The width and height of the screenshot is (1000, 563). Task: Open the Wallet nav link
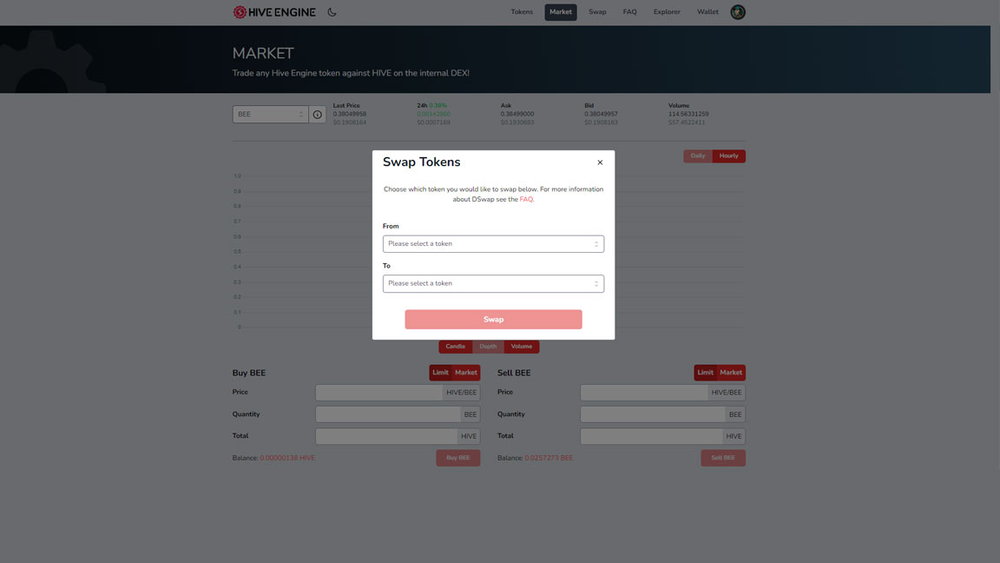(x=708, y=12)
